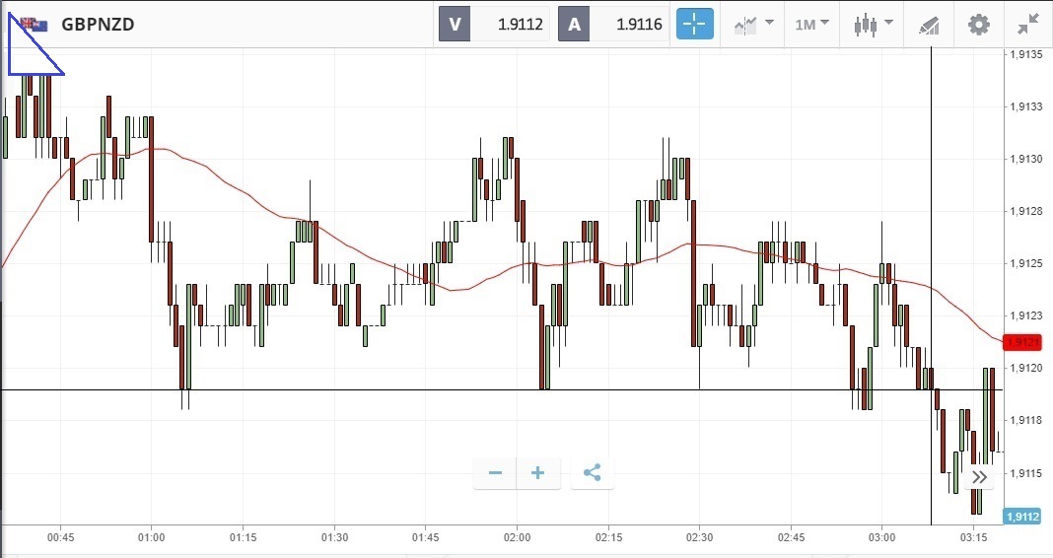This screenshot has height=558, width=1053.
Task: Click the GBPNZD symbol name
Action: tap(98, 25)
